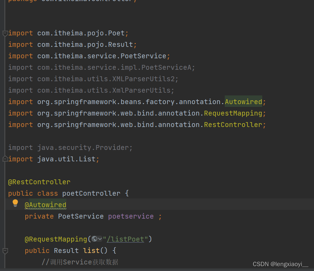Click the unused PoetServiceA import line

[x=101, y=68]
